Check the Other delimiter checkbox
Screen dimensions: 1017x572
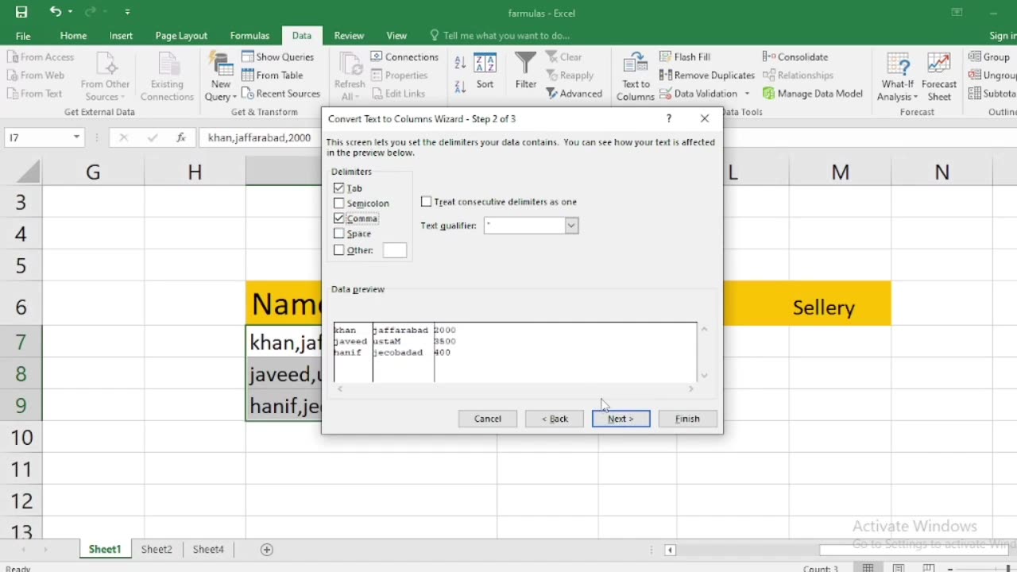339,250
